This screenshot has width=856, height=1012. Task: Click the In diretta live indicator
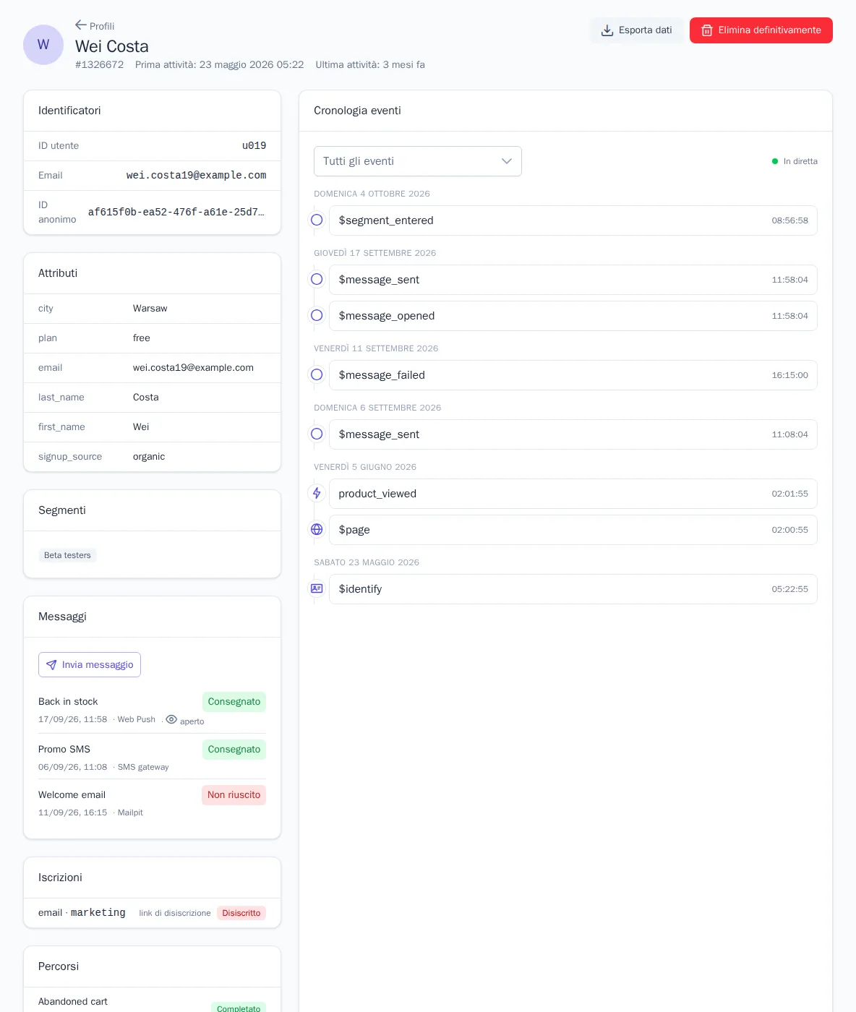795,161
